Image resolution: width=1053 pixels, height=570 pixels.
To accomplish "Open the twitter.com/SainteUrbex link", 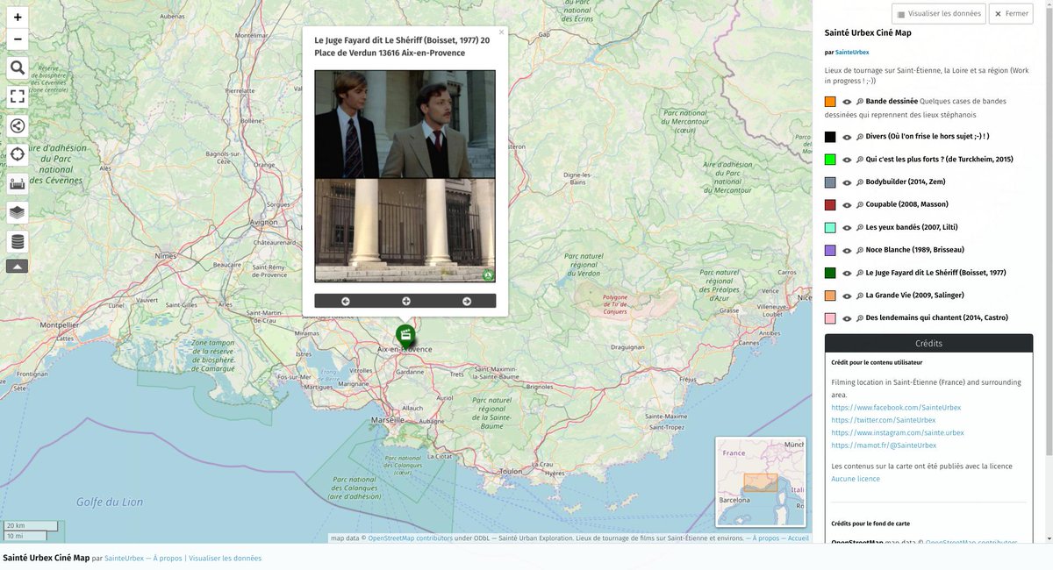I will pyautogui.click(x=883, y=420).
